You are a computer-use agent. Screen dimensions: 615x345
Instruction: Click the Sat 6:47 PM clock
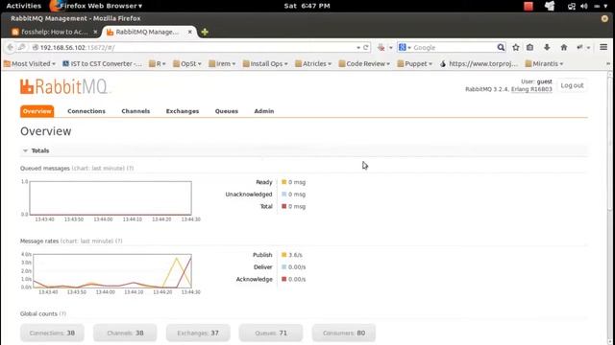pyautogui.click(x=307, y=6)
